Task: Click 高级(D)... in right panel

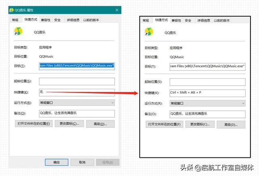Action: (x=231, y=124)
